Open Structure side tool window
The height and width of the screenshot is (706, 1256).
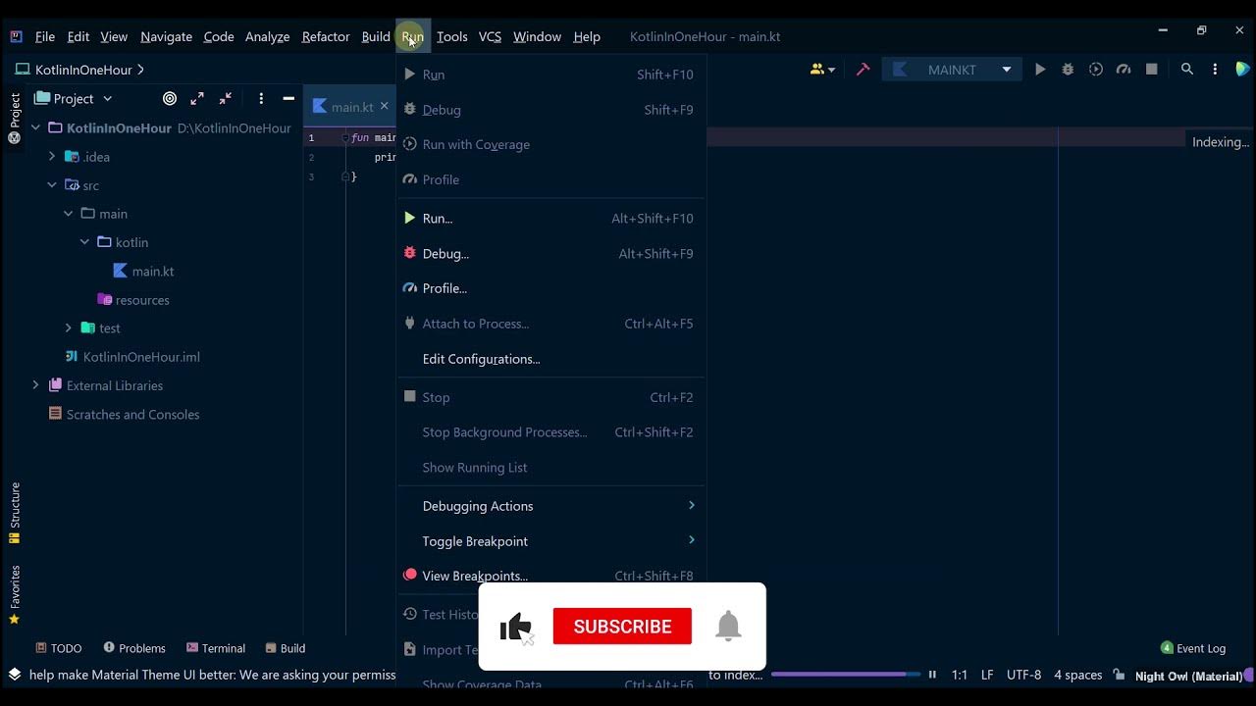15,513
